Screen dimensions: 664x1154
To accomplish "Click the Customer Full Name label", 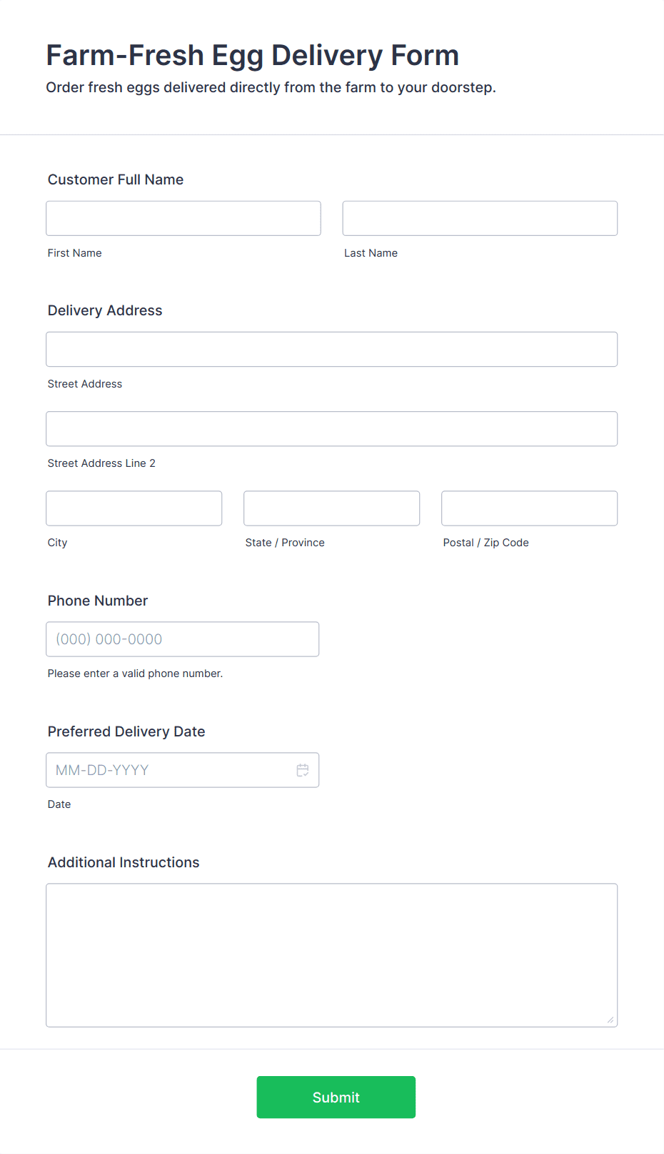I will [116, 179].
